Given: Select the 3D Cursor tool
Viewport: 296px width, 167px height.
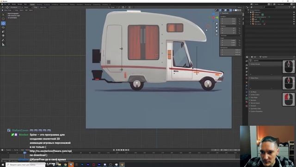Looking at the screenshot, I should [x=3, y=19].
